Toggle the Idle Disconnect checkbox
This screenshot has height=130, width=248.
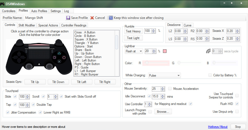[x=149, y=96]
